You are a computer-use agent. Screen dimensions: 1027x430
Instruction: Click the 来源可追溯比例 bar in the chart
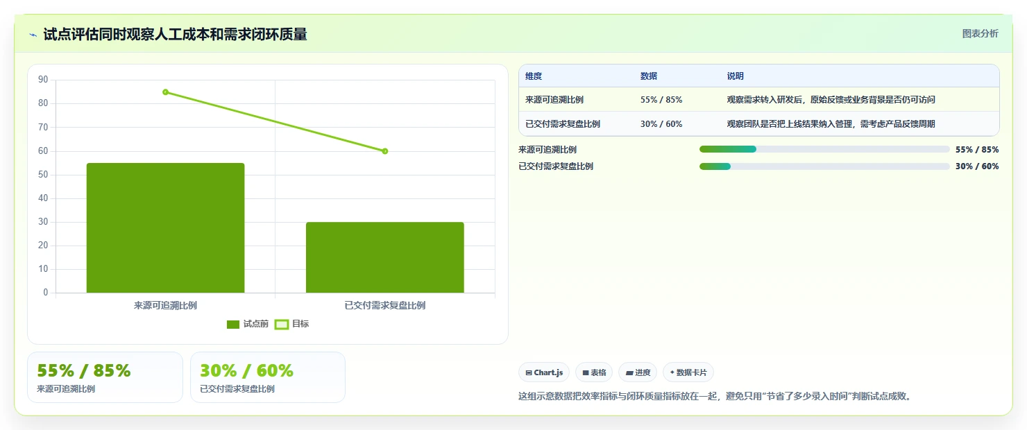[165, 227]
